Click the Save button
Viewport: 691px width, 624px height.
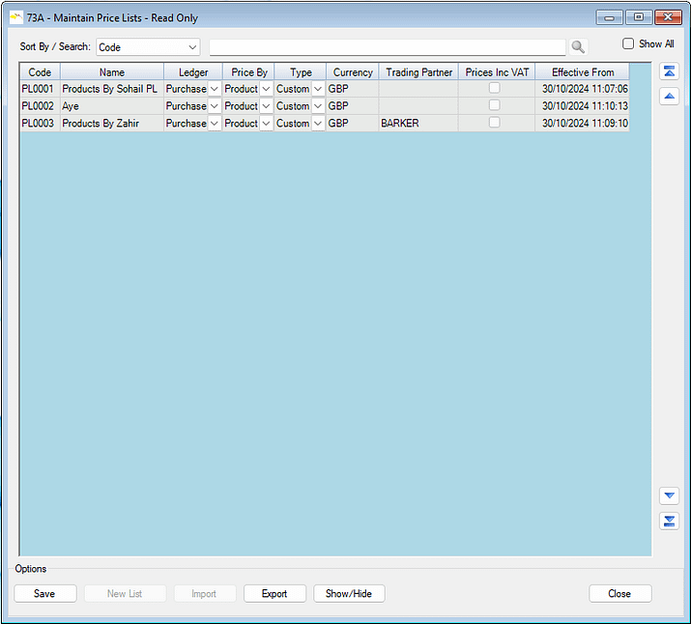tap(44, 594)
